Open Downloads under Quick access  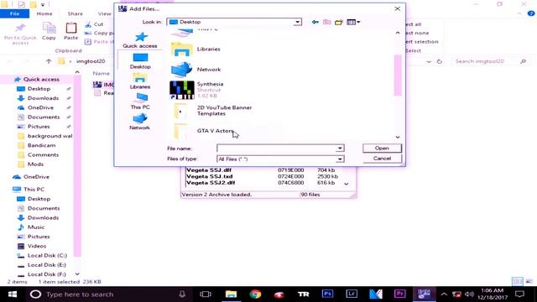coord(43,98)
